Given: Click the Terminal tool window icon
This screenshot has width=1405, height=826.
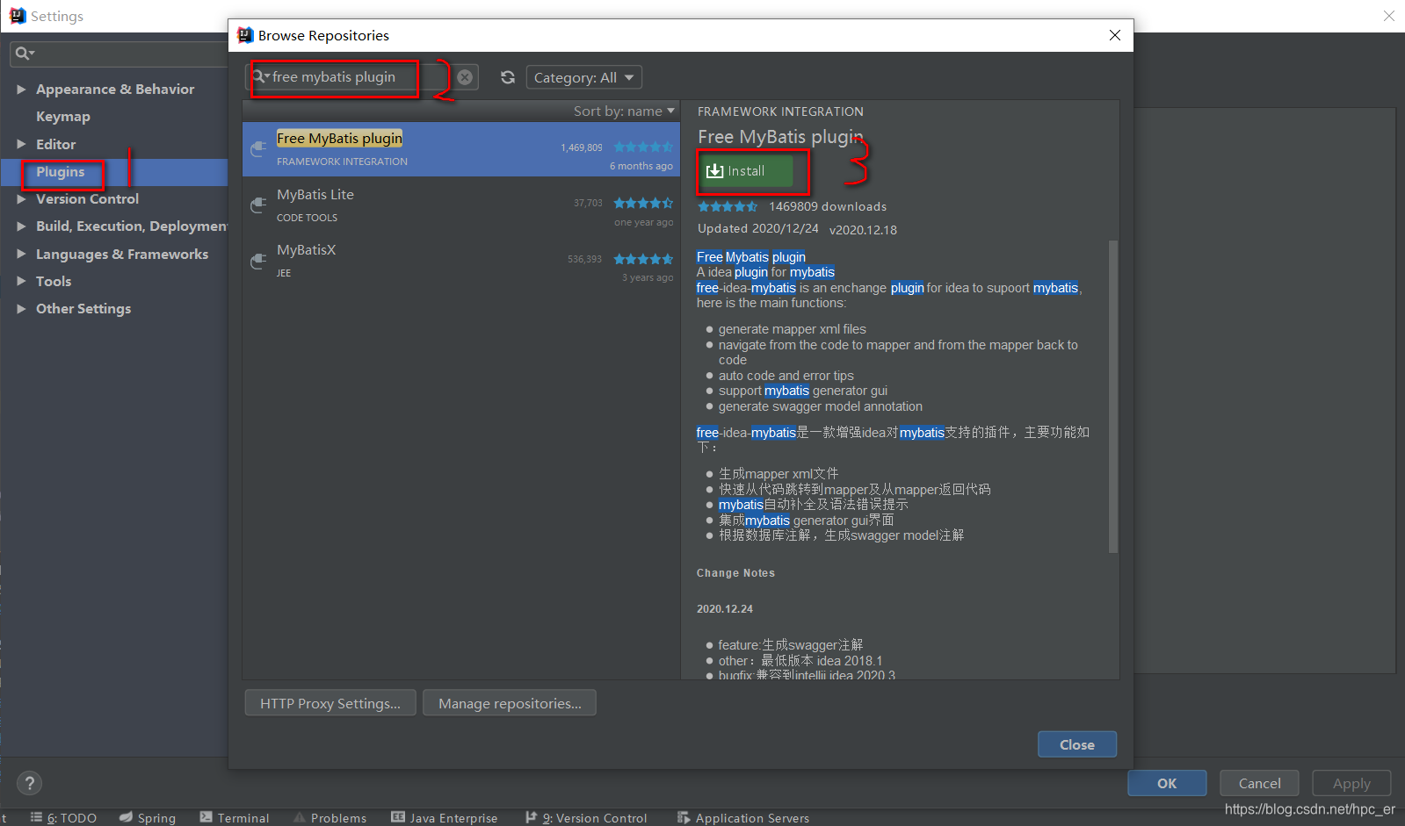Looking at the screenshot, I should coord(206,817).
